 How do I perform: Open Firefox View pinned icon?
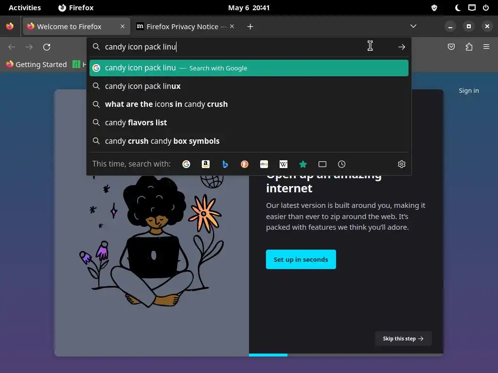10,26
